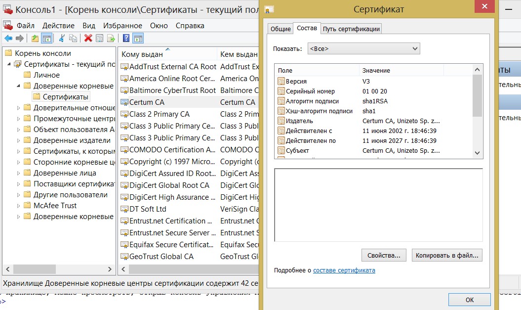Screen dimensions: 521x310
Task: Click the Значение column header
Action: [x=401, y=70]
